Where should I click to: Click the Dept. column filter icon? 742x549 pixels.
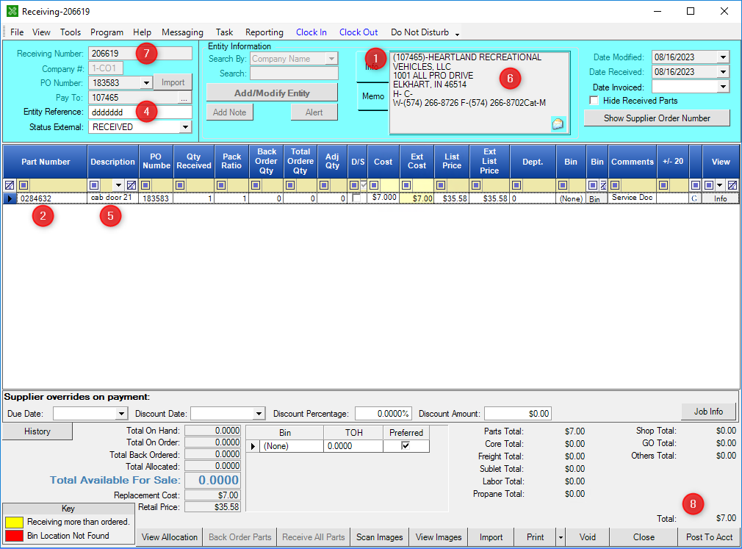point(516,185)
